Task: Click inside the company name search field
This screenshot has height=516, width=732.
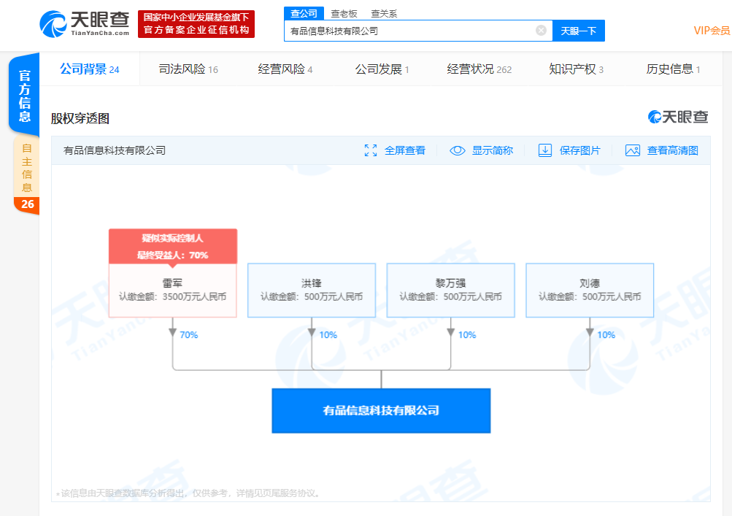Action: click(409, 30)
